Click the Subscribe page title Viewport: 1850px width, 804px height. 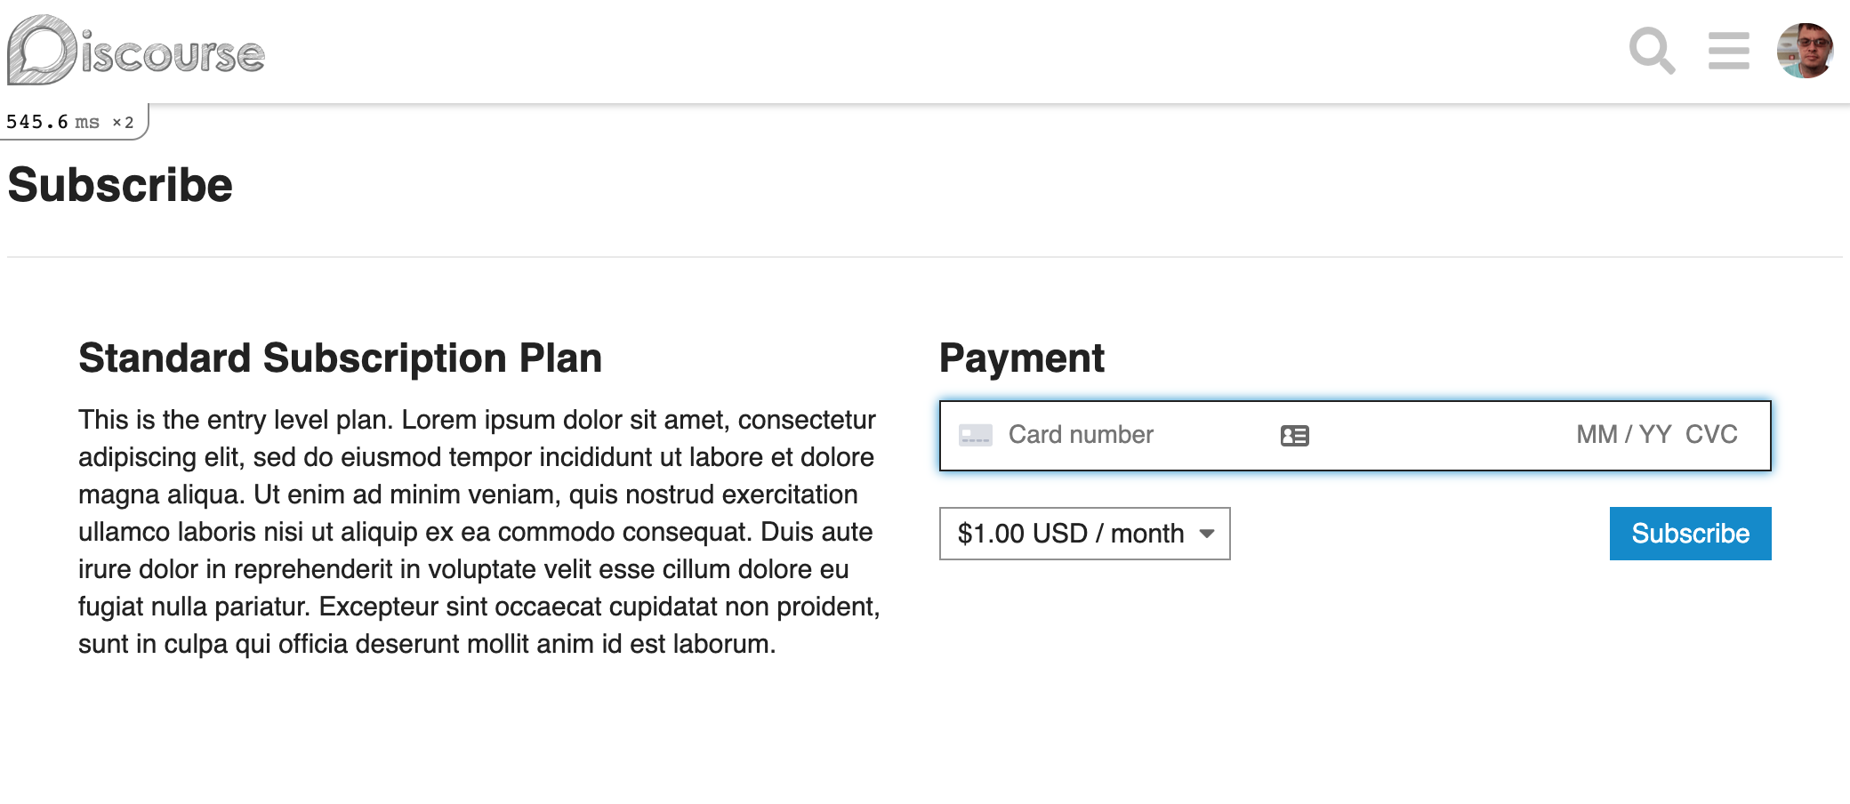(120, 185)
